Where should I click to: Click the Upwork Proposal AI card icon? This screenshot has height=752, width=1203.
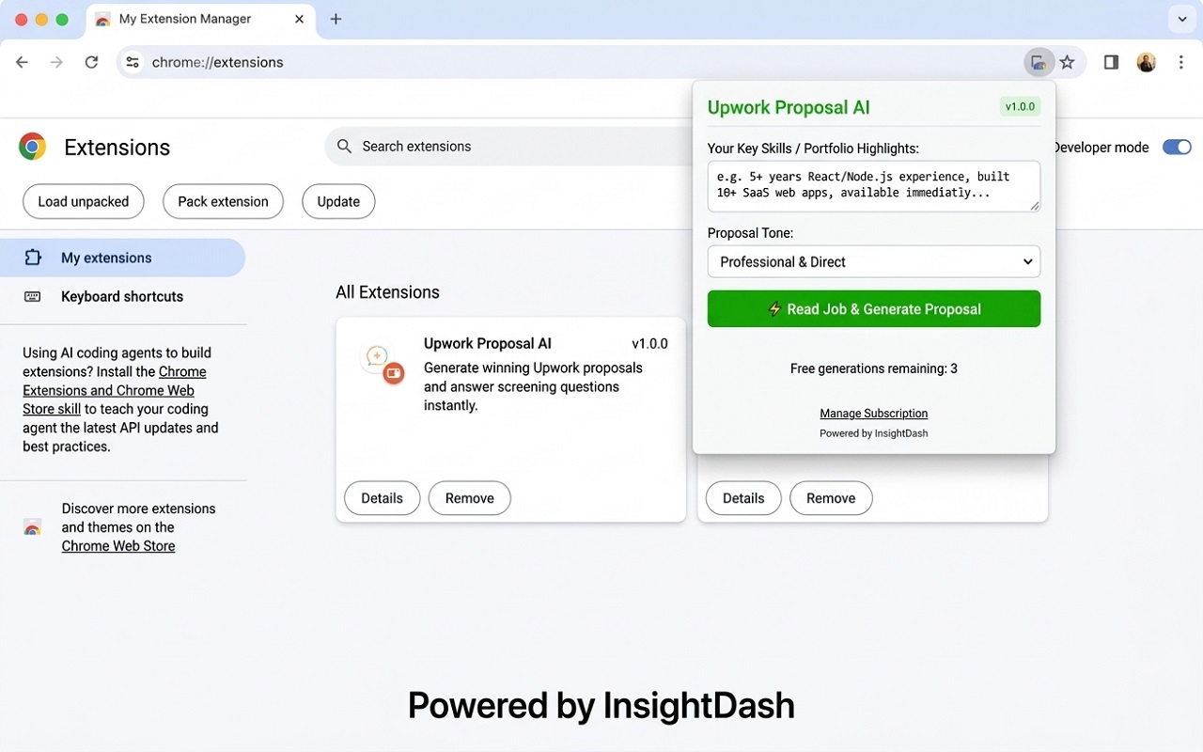tap(382, 364)
